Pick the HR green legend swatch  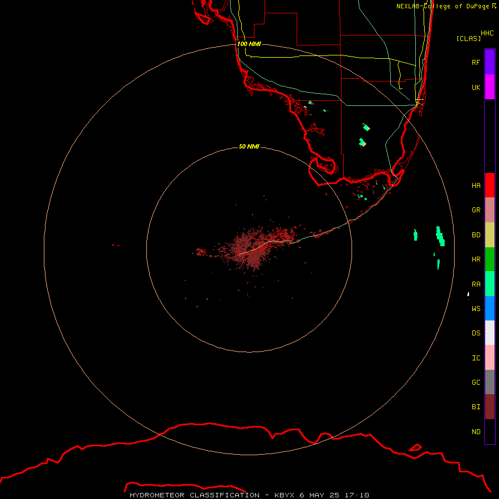click(490, 259)
